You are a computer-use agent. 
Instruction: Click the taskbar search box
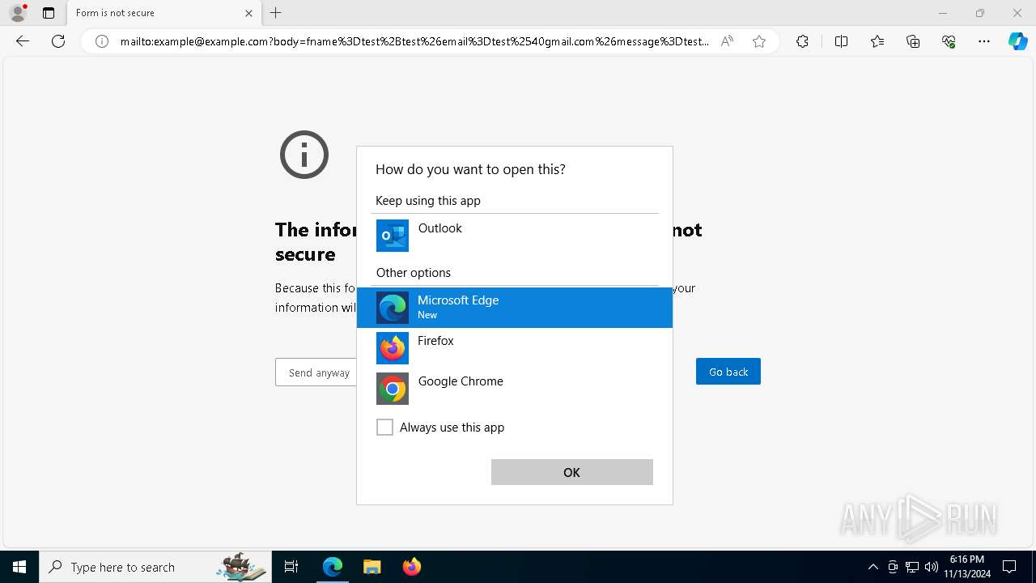point(154,567)
